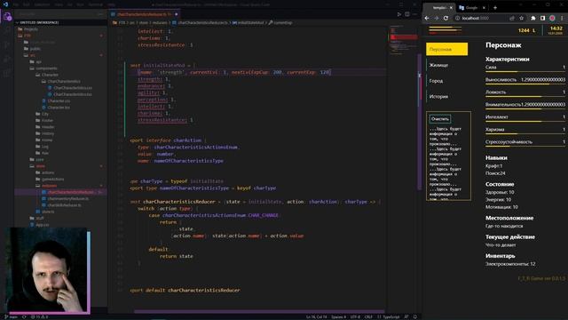Click the VS Code logo menu icon
Screen dimensions: 568x320
click(x=5, y=4)
